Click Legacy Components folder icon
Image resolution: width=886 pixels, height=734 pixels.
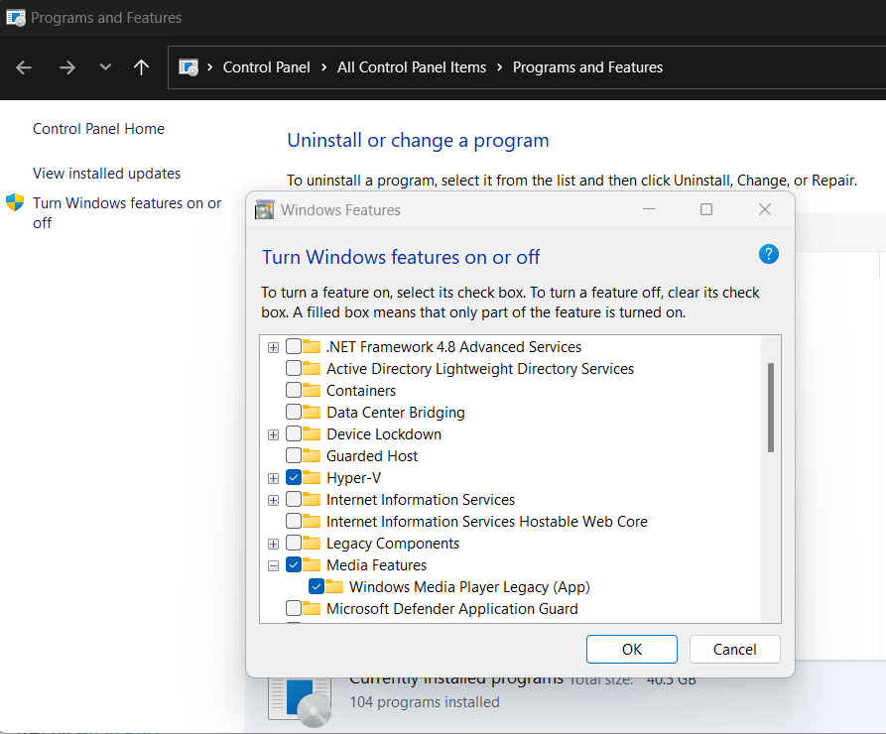tap(312, 543)
